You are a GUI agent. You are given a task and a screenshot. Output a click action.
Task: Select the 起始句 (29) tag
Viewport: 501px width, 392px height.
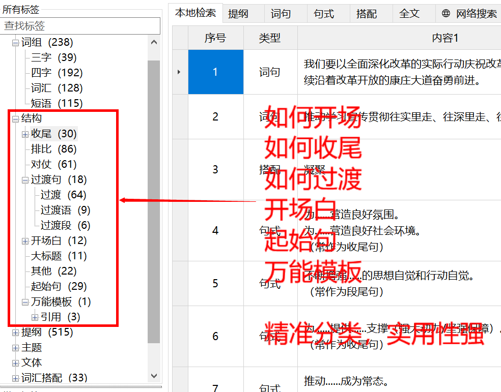59,286
